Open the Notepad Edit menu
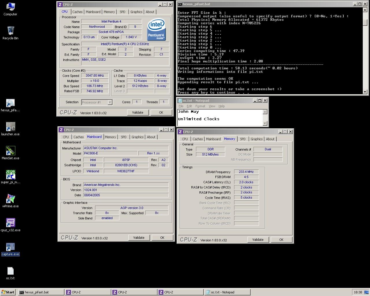 tap(189, 106)
